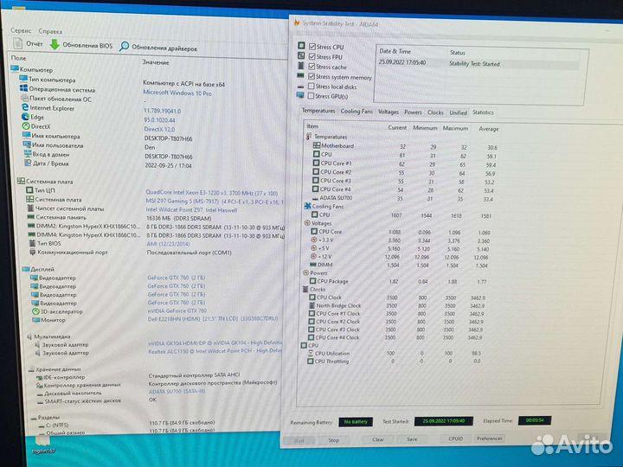
Task: Click the Average column header in statistics
Action: click(x=489, y=129)
